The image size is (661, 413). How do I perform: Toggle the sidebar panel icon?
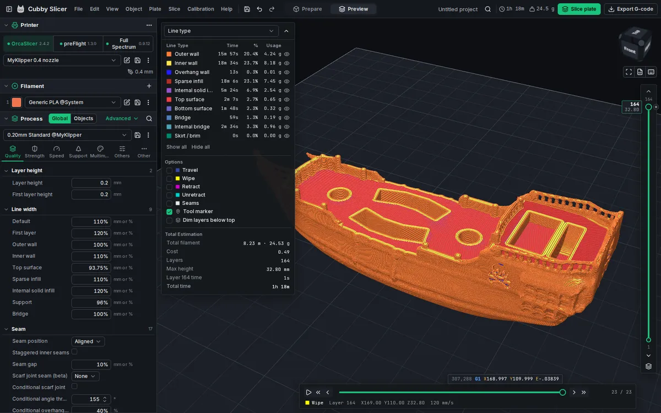pyautogui.click(x=9, y=9)
